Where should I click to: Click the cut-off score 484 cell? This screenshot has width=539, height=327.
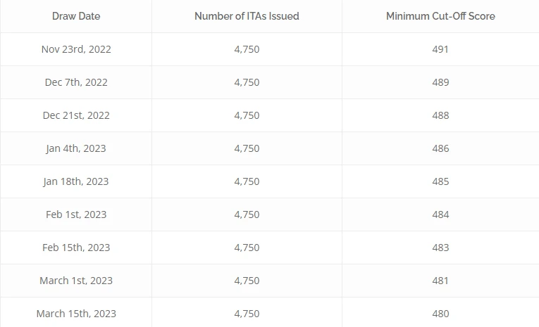(440, 214)
